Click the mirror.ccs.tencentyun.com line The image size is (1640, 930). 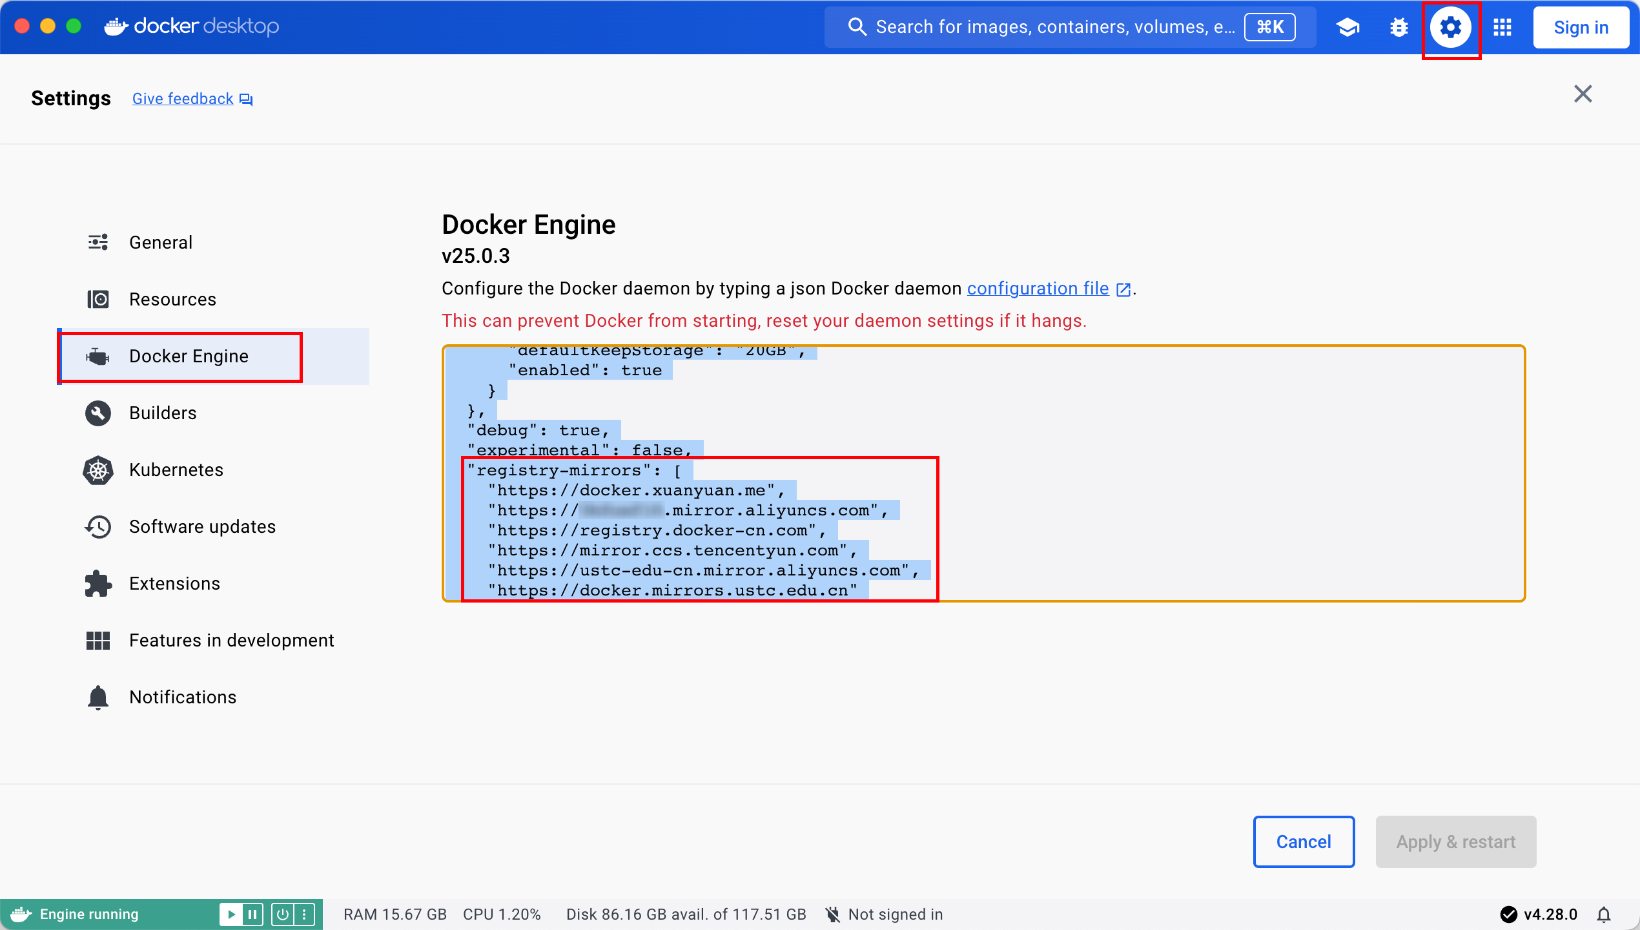(672, 550)
